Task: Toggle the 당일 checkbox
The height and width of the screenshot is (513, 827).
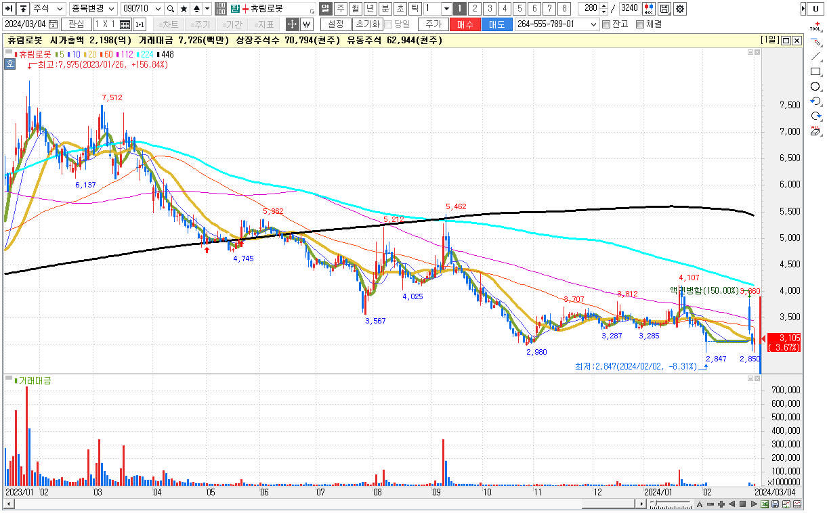Action: pos(388,24)
